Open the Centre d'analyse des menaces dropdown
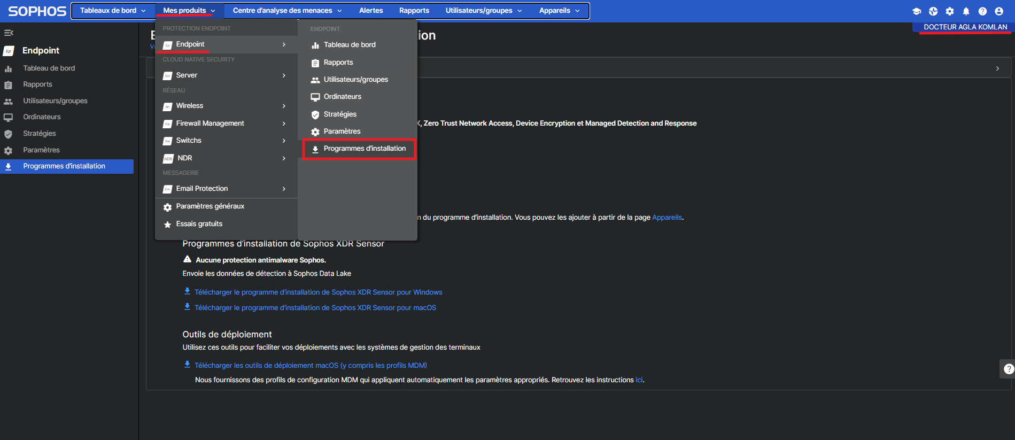The image size is (1015, 440). click(287, 11)
